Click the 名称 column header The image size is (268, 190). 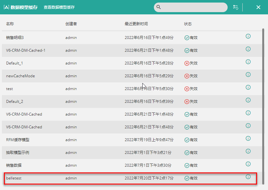[10, 24]
